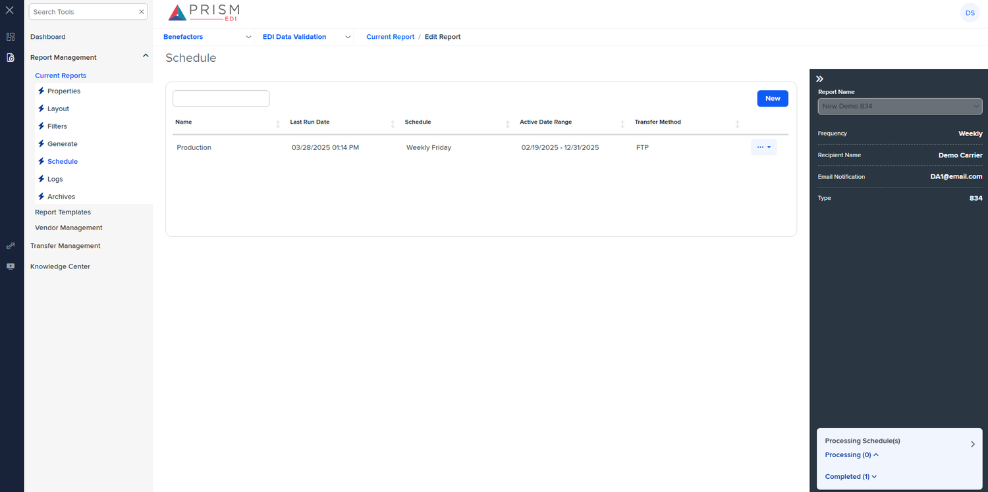Toggle sorting on Transfer Method column
The image size is (988, 492).
738,124
